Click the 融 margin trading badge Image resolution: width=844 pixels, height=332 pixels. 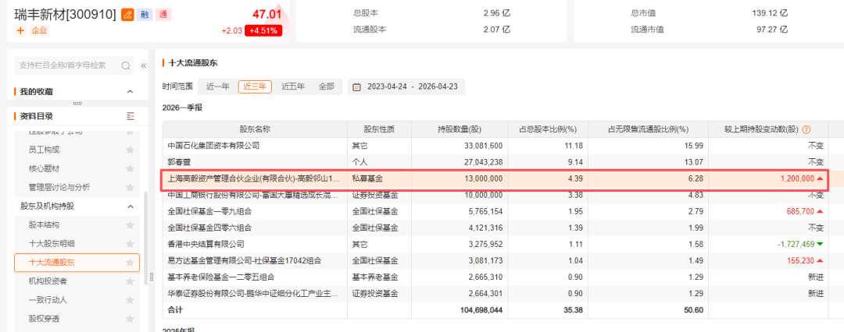145,15
